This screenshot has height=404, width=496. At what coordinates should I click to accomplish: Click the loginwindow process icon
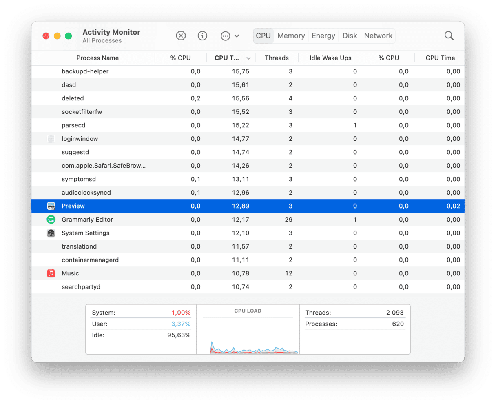[51, 139]
